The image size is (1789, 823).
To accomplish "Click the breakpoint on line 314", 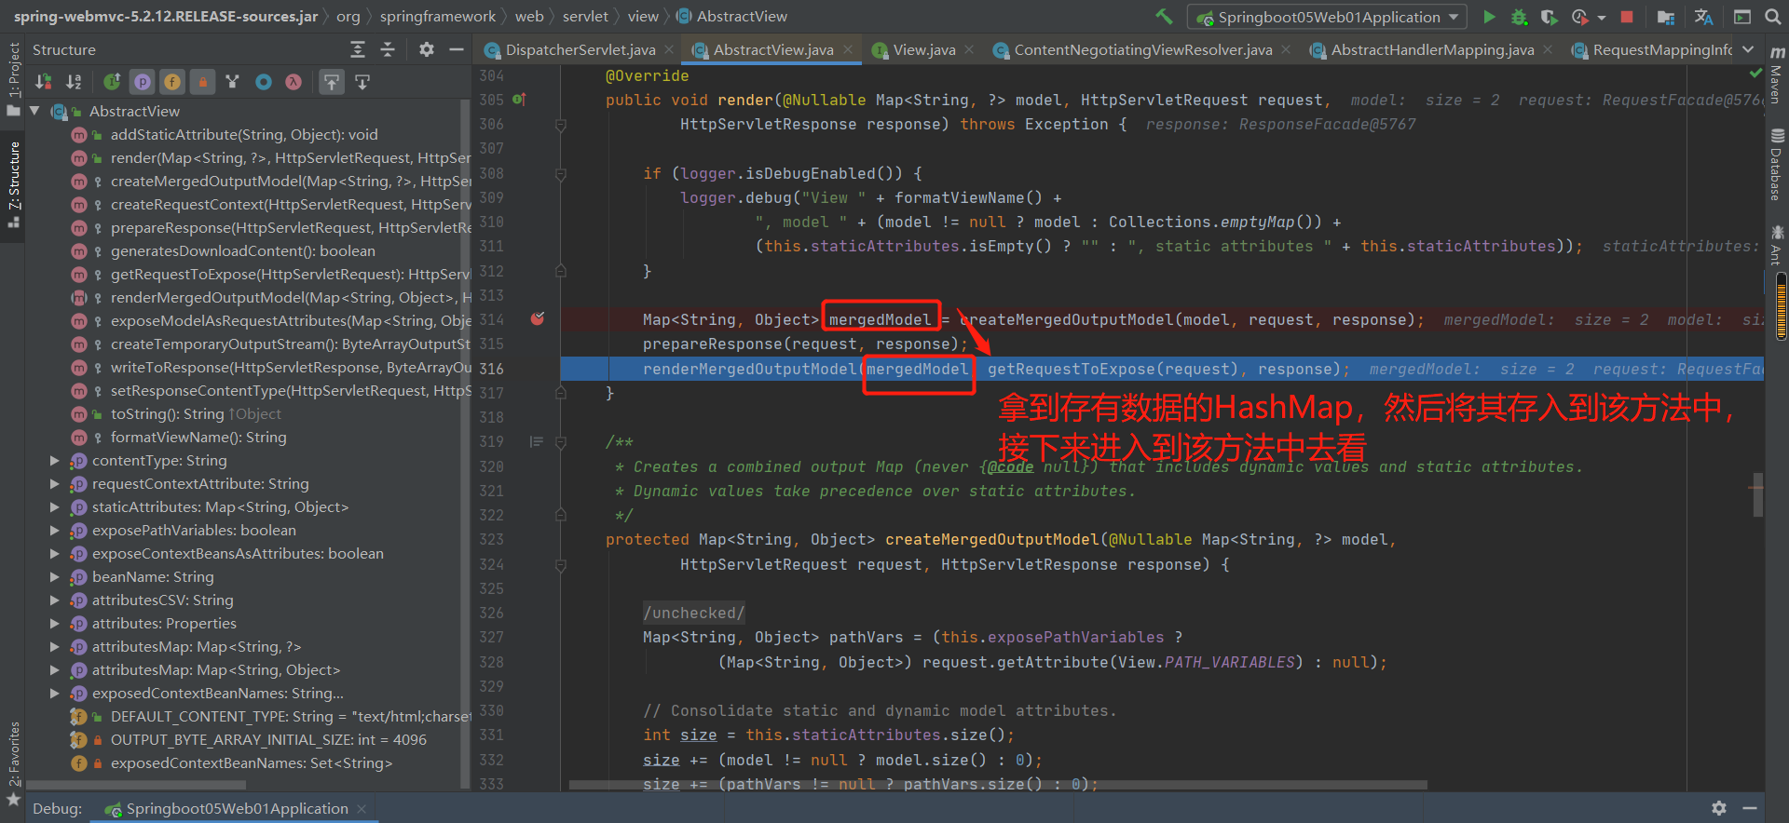I will point(538,319).
